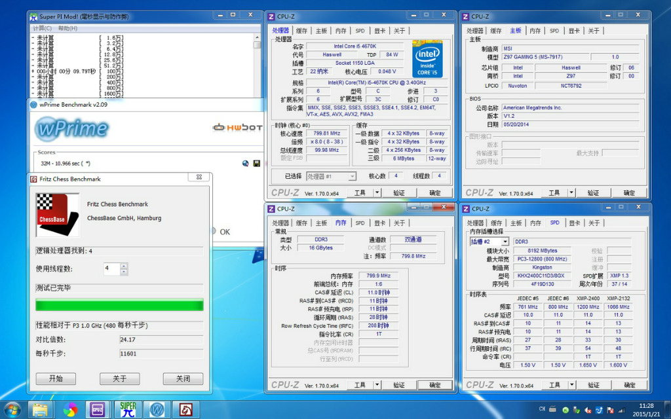Expand 工具 arrow in the memory-tab CPU-Z window
The width and height of the screenshot is (671, 419).
click(x=377, y=385)
